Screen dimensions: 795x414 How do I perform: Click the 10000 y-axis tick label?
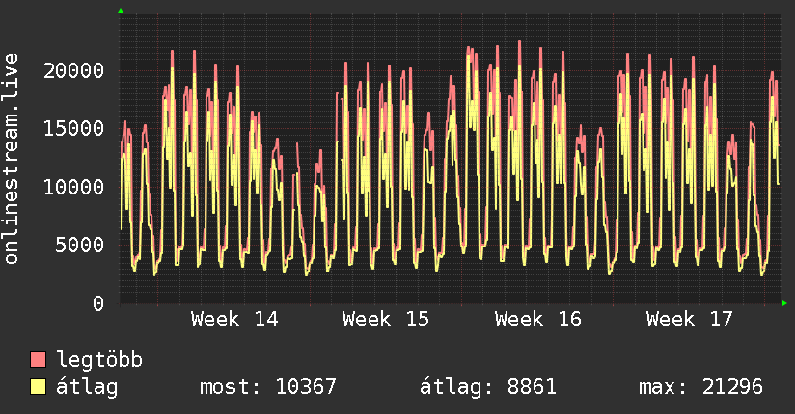coord(74,187)
